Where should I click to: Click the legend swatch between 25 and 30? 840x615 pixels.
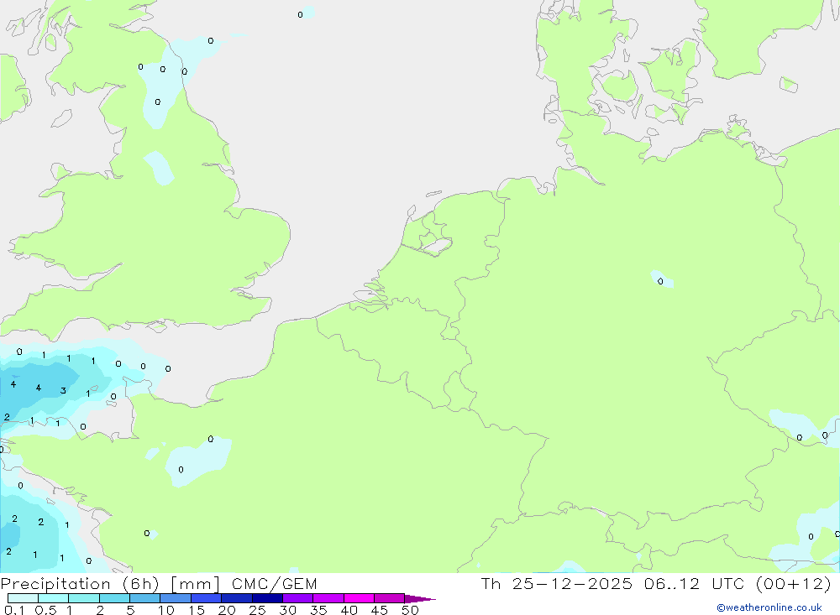267,598
